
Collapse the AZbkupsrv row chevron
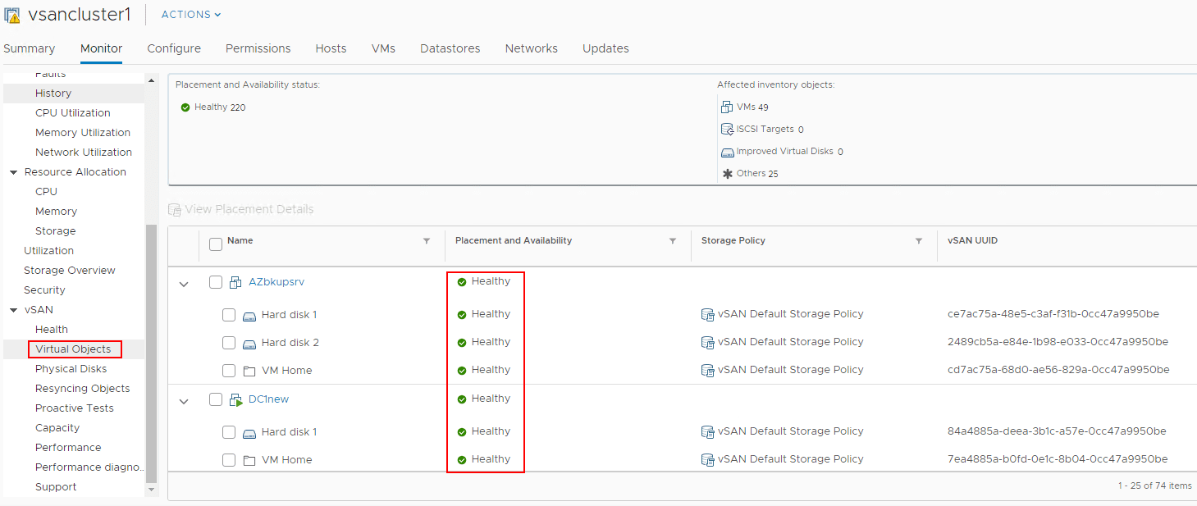pos(184,284)
